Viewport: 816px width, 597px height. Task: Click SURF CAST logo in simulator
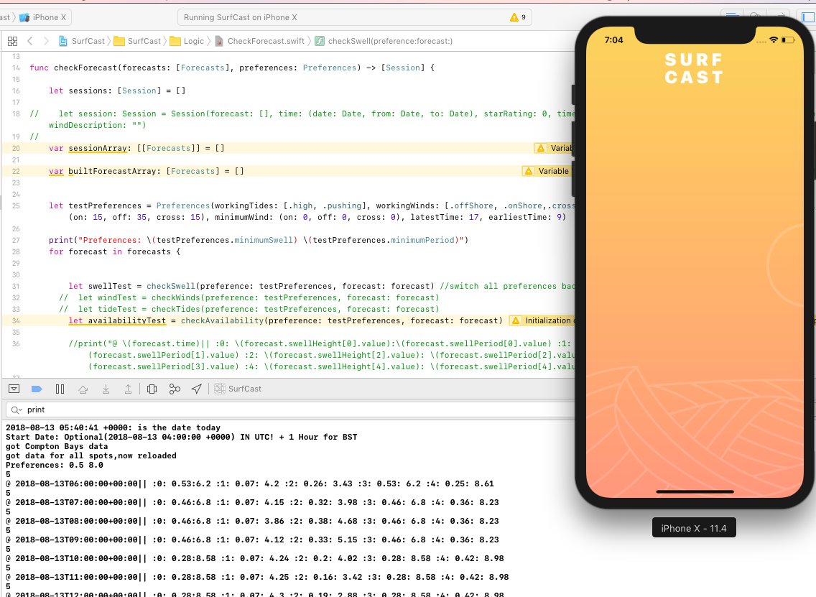694,68
